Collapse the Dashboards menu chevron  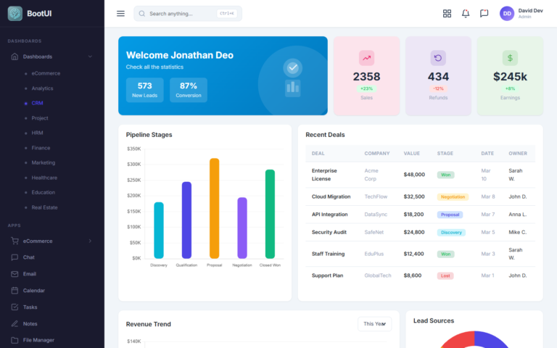[90, 57]
